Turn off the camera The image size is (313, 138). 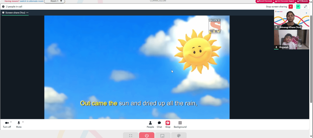[x=7, y=125]
